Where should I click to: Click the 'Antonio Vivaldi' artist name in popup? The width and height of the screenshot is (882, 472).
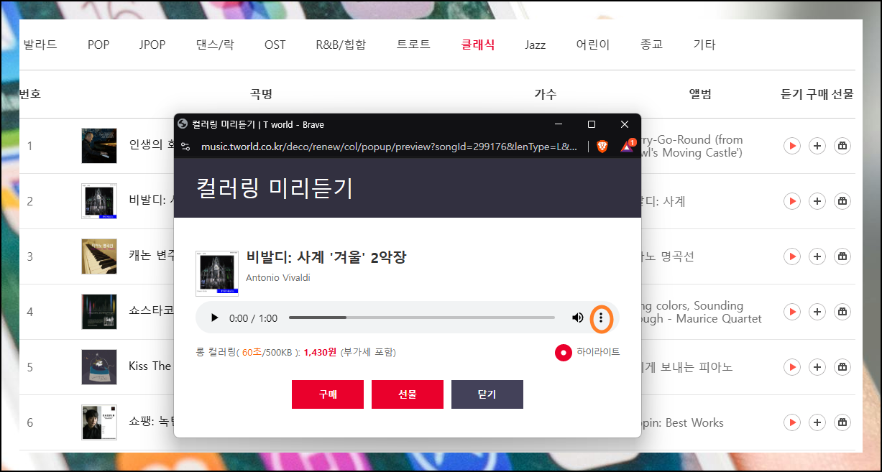coord(278,277)
